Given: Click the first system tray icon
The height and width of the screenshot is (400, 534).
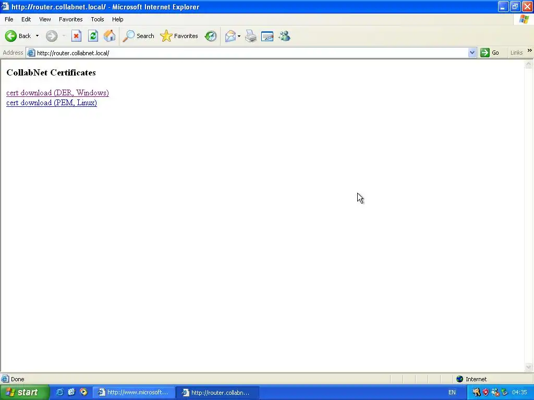Looking at the screenshot, I should pos(477,393).
